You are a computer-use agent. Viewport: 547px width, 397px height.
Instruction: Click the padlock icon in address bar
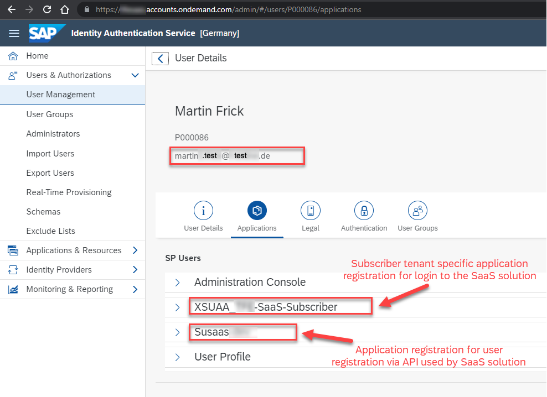(87, 9)
